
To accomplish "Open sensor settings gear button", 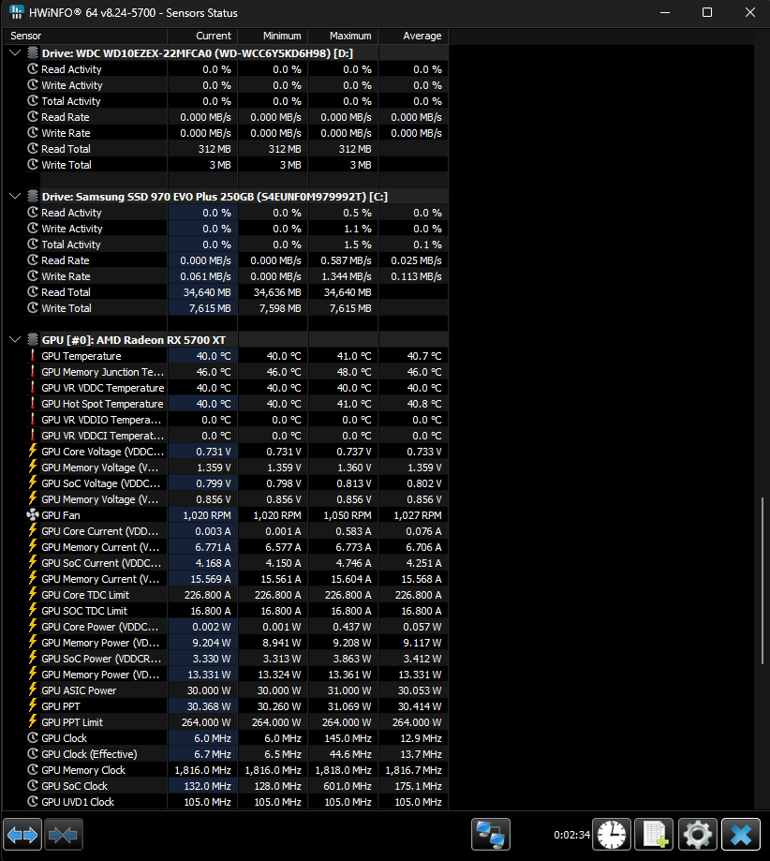I will click(x=698, y=835).
